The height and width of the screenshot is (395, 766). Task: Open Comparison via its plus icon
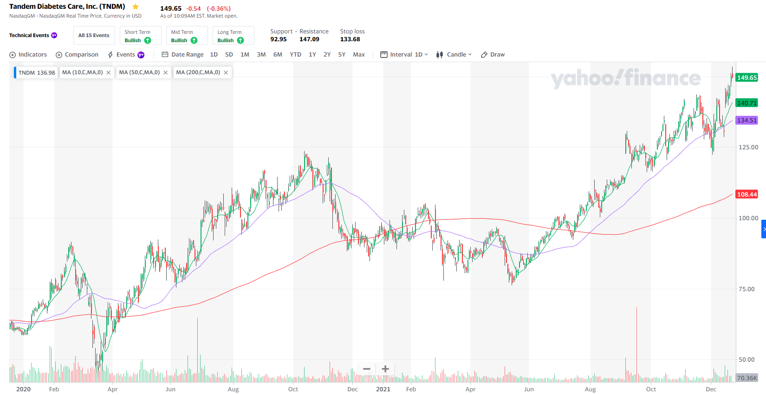coord(59,55)
